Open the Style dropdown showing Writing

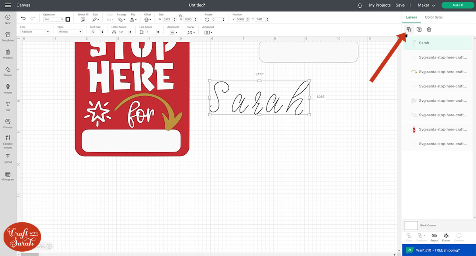click(x=69, y=32)
